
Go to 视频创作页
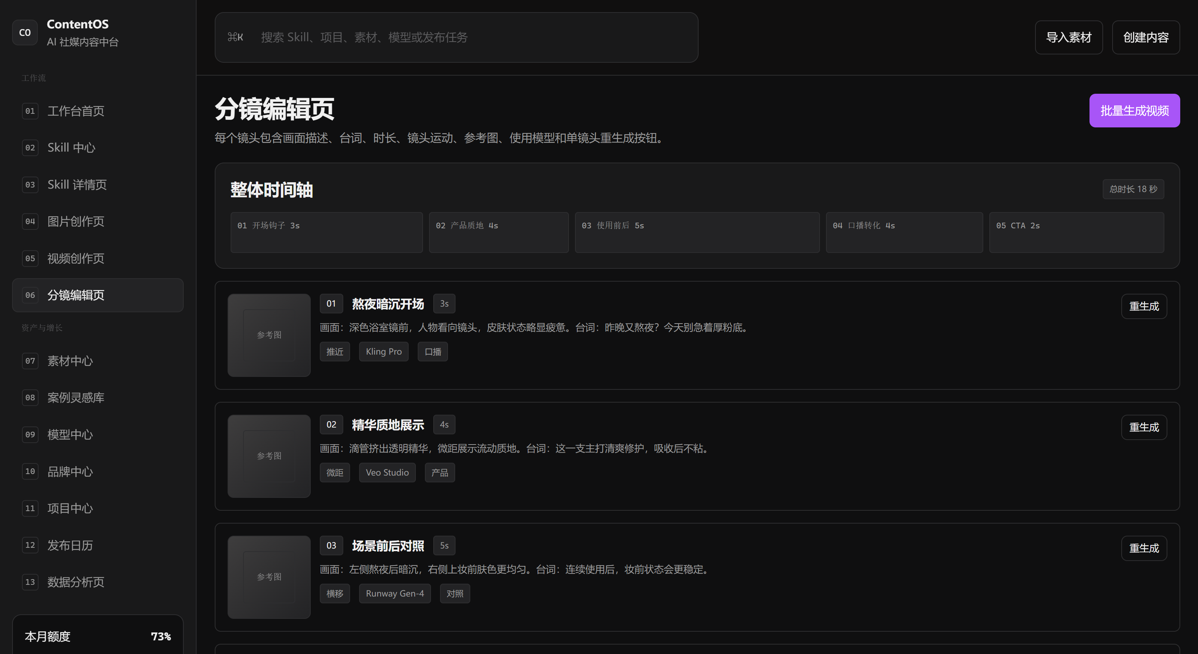pyautogui.click(x=98, y=259)
